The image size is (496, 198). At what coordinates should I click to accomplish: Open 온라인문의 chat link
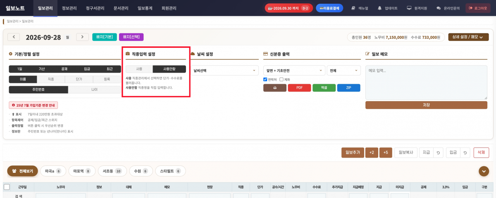click(x=448, y=8)
